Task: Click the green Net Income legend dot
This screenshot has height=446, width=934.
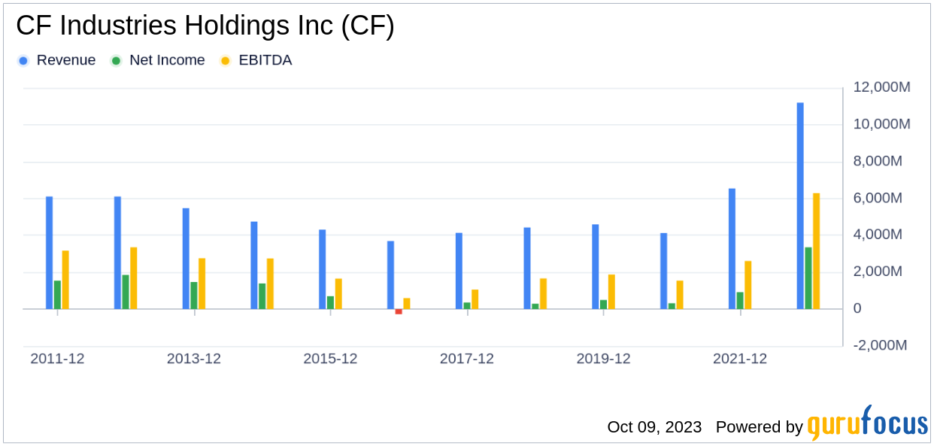Action: pyautogui.click(x=116, y=61)
